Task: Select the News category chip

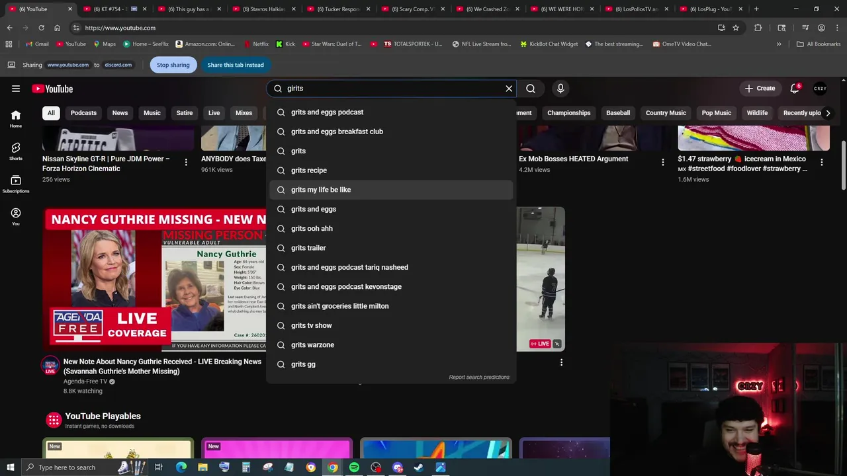Action: 120,113
